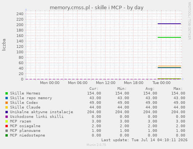Screen dimensions: 193x149
Task: Click the red MCP osiagalne swatch
Action: pyautogui.click(x=7, y=126)
